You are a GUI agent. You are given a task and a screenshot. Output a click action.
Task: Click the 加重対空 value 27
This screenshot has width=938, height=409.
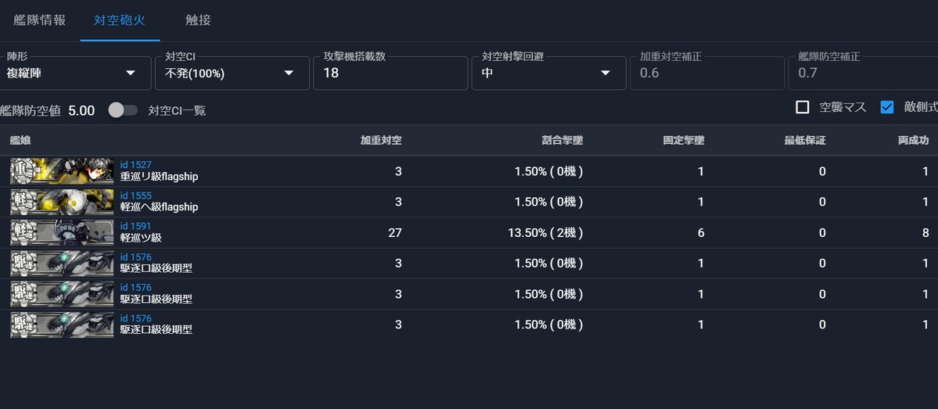click(395, 232)
